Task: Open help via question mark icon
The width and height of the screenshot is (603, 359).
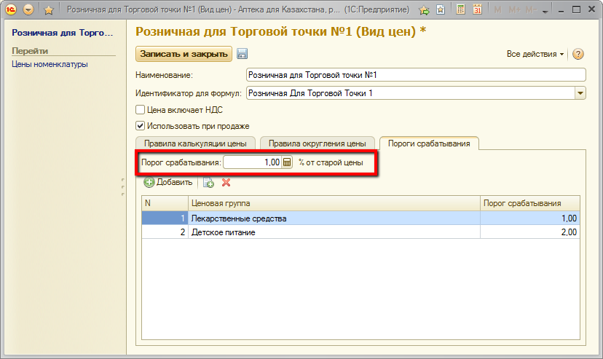Action: (x=578, y=55)
